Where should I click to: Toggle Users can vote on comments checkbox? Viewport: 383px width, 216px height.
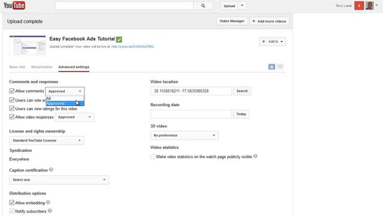tap(12, 100)
